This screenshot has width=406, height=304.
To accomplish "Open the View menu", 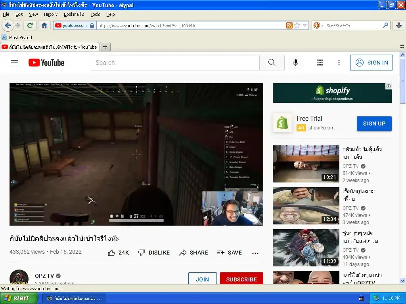I will (33, 14).
